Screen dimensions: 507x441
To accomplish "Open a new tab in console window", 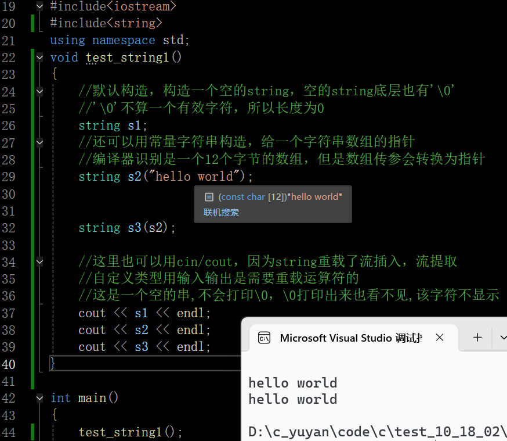I will pyautogui.click(x=477, y=338).
